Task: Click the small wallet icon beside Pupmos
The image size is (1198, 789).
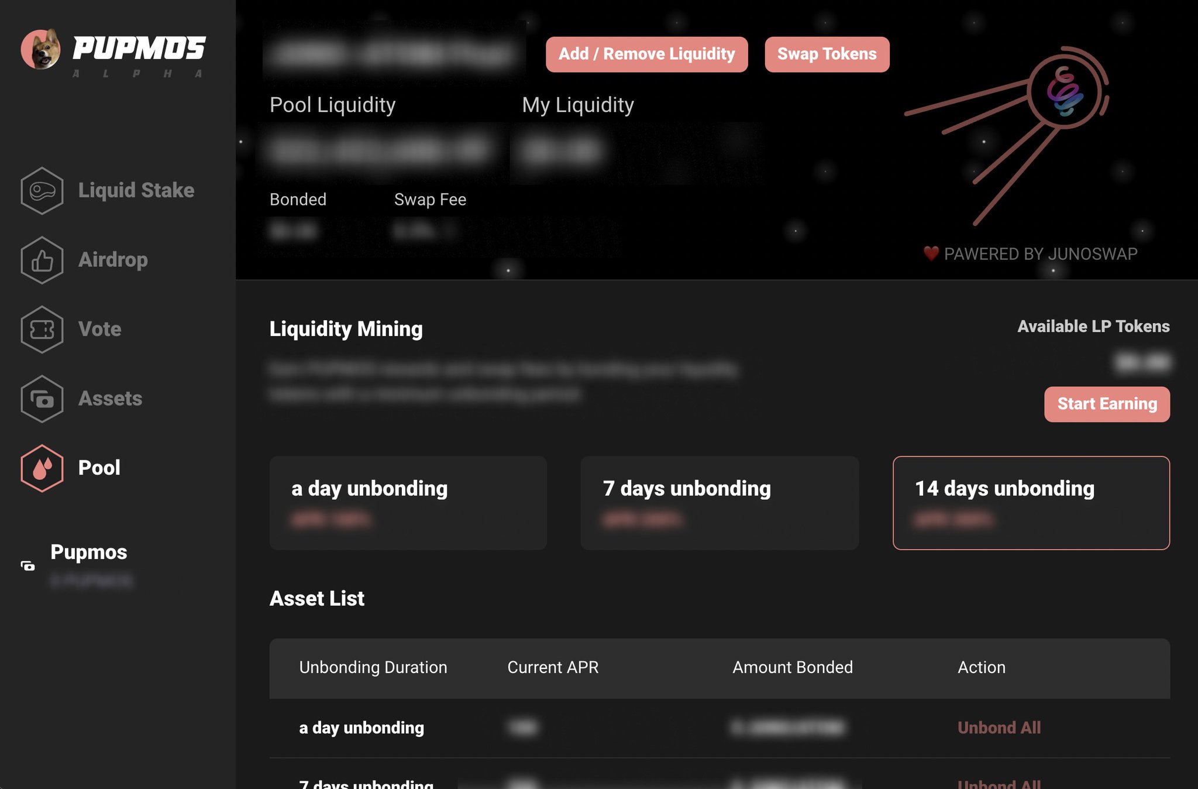Action: (x=27, y=565)
